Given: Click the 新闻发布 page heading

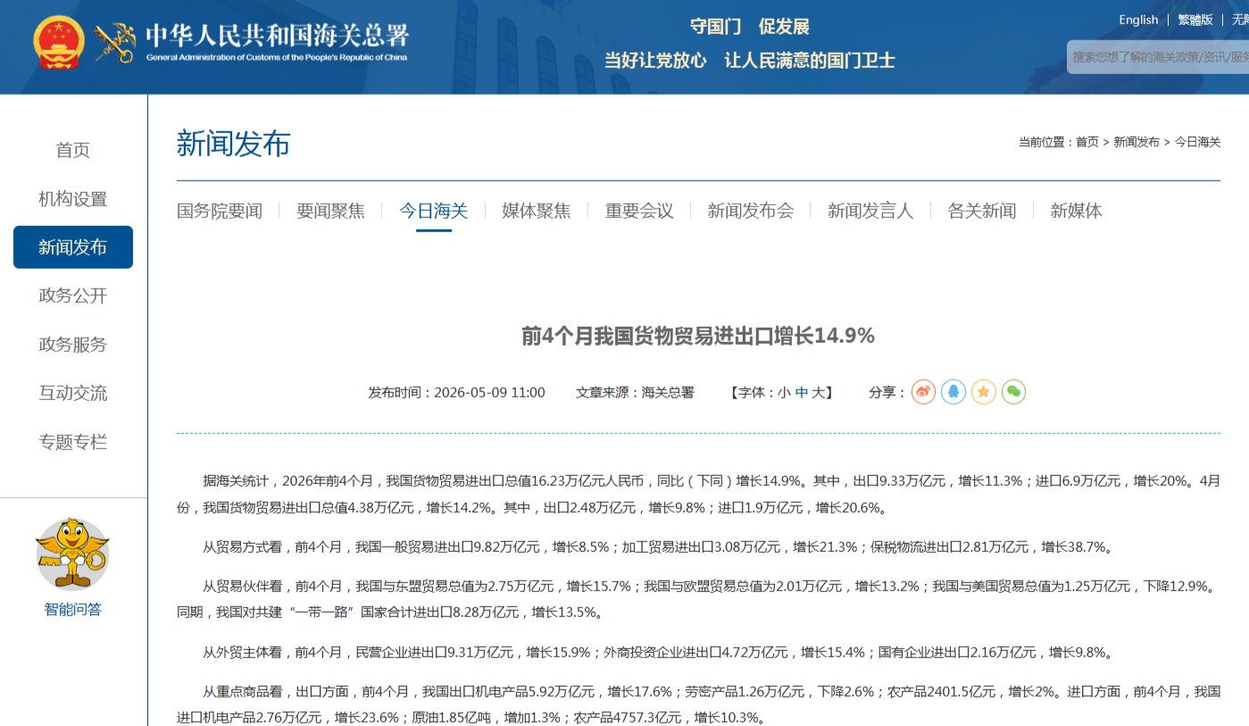Looking at the screenshot, I should click(233, 144).
